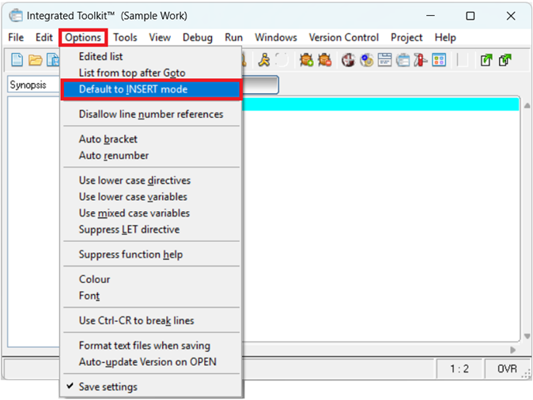The width and height of the screenshot is (533, 400).
Task: Toggle the checked Save settings option
Action: 108,387
